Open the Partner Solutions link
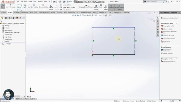Screen dimensions: 181x102 tap(167, 54)
